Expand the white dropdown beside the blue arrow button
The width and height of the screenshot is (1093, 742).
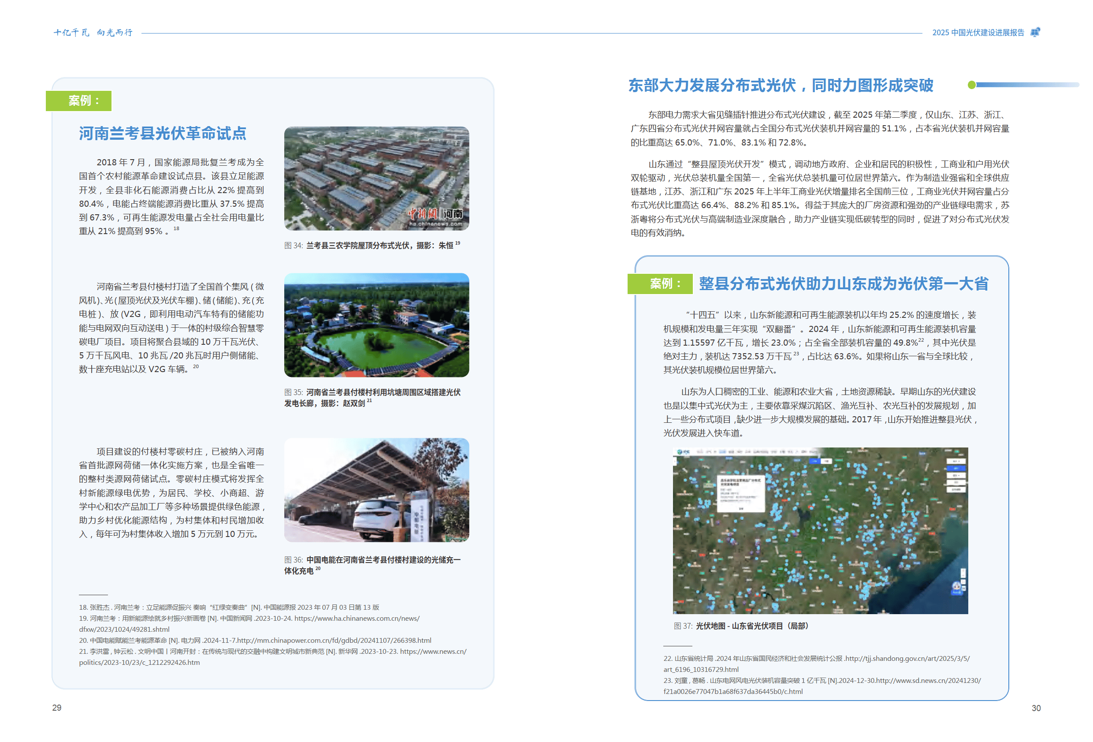(x=827, y=461)
